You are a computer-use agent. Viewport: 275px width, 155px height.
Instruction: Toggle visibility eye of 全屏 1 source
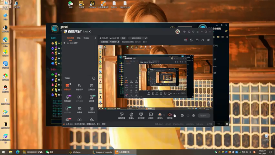pos(64,43)
